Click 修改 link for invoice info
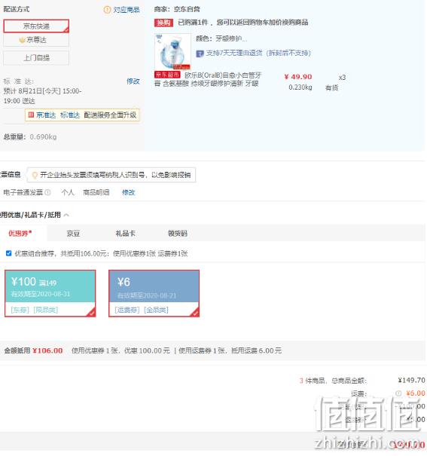427x456 pixels. tap(128, 192)
